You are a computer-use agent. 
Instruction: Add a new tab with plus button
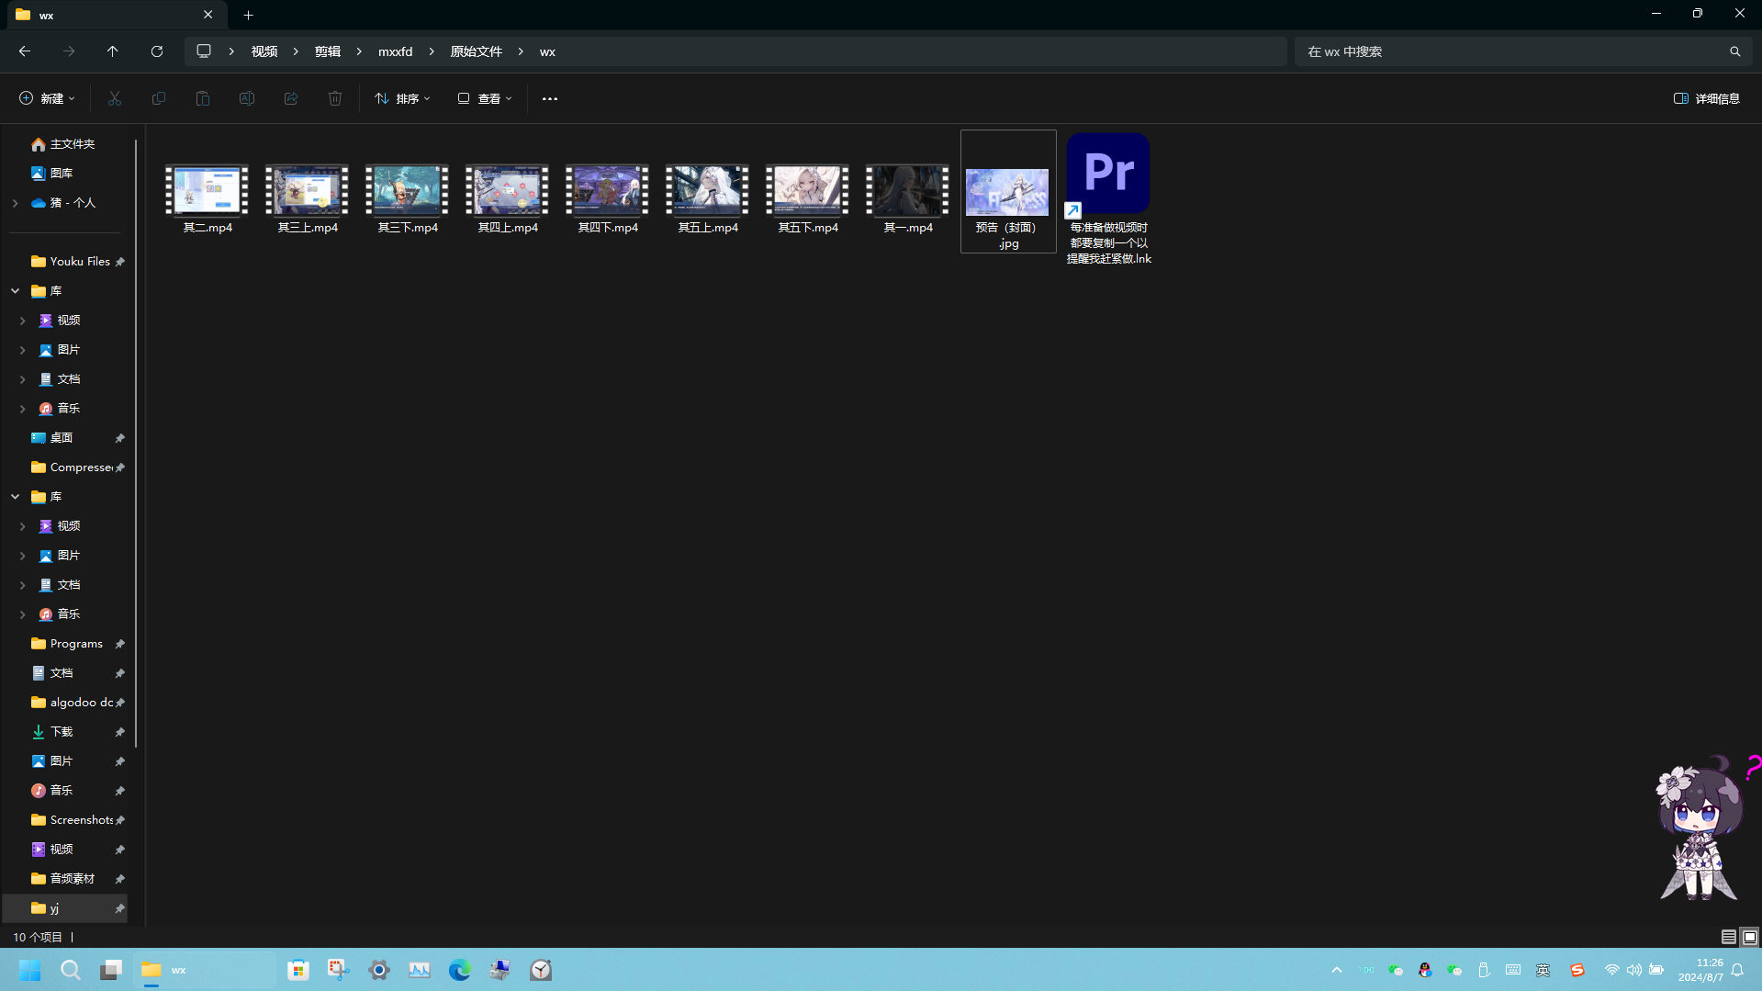(x=248, y=15)
